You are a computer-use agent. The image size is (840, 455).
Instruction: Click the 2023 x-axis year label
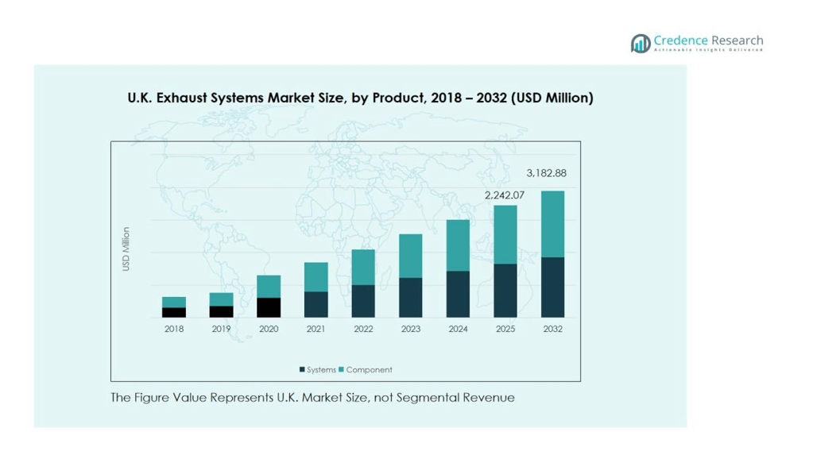(411, 329)
